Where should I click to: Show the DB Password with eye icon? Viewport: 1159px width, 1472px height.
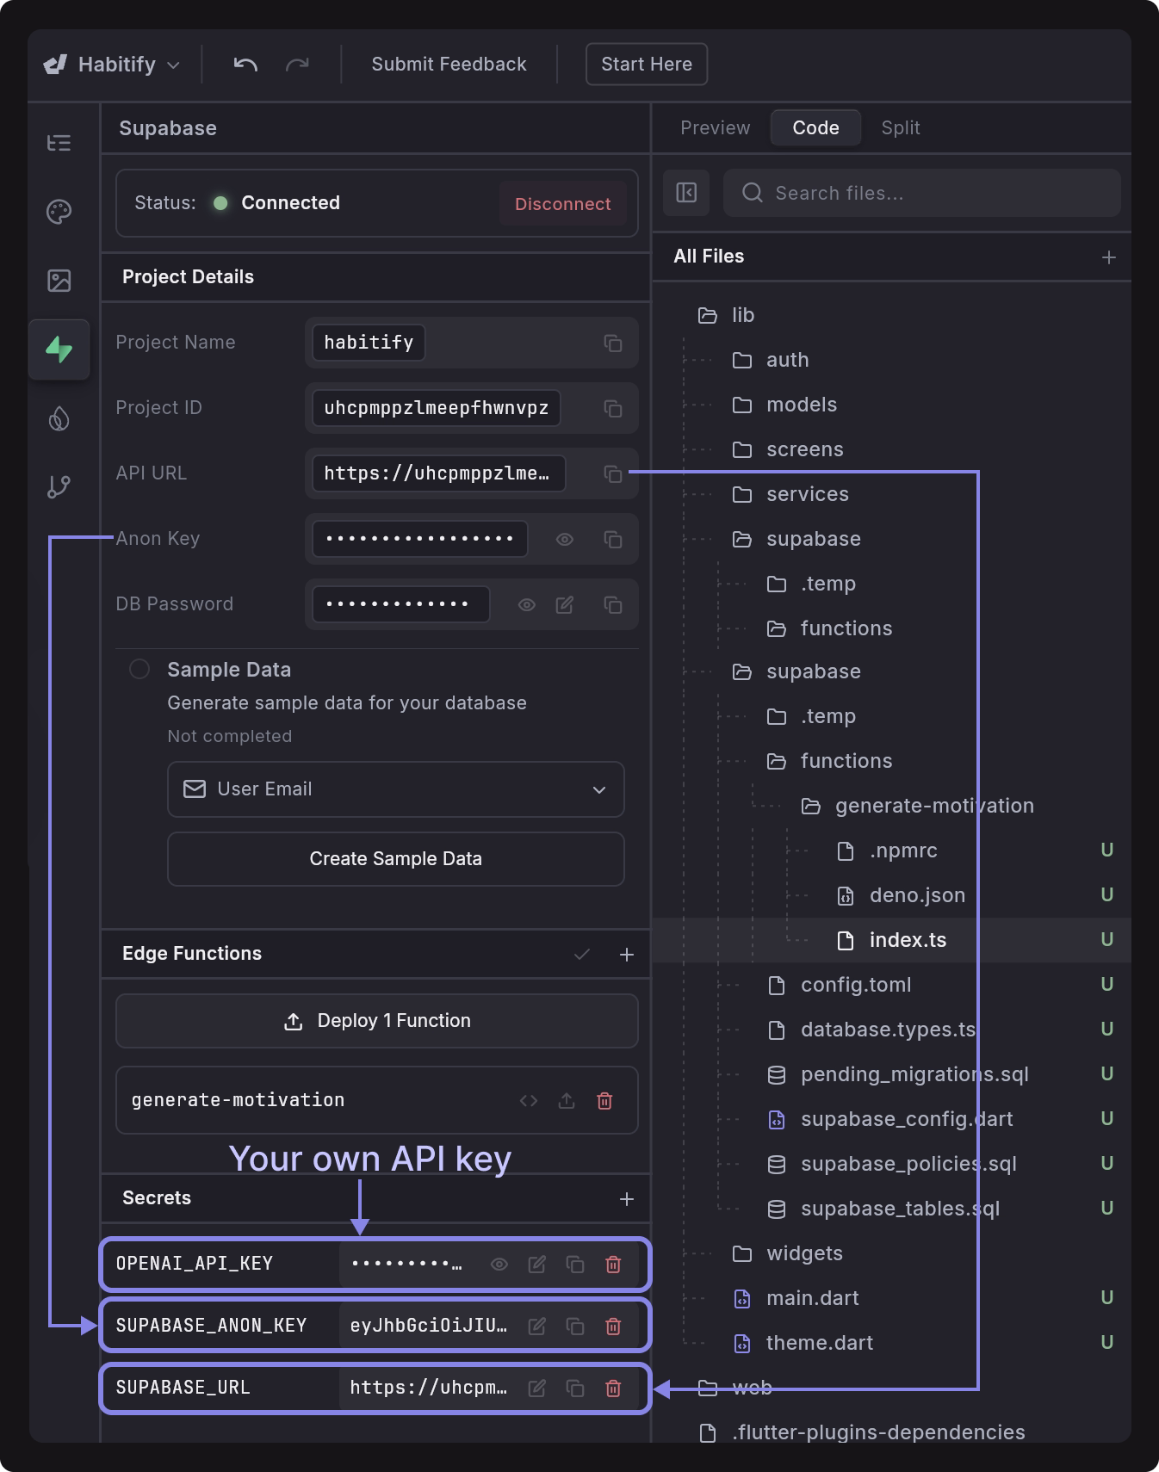tap(526, 605)
